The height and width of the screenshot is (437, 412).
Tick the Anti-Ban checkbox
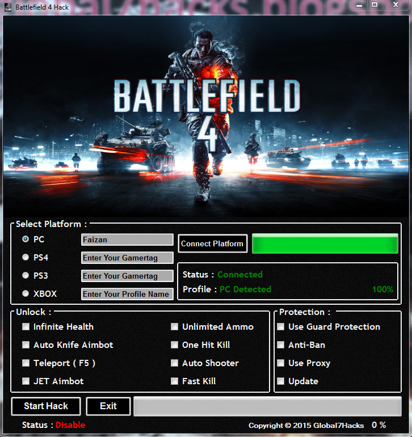[281, 344]
